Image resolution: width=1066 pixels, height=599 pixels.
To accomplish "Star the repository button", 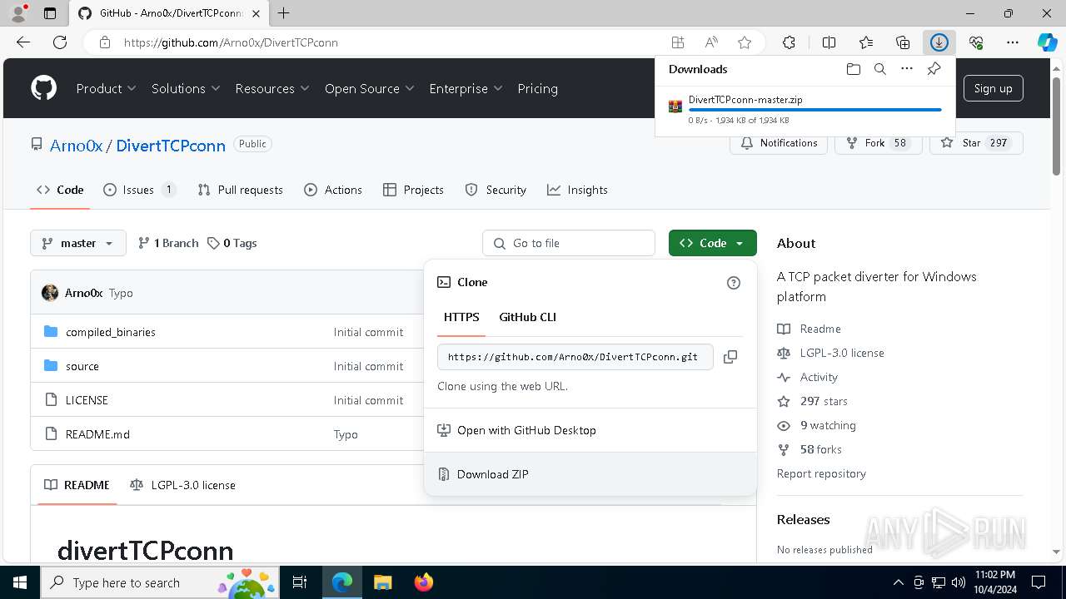I will [x=976, y=143].
